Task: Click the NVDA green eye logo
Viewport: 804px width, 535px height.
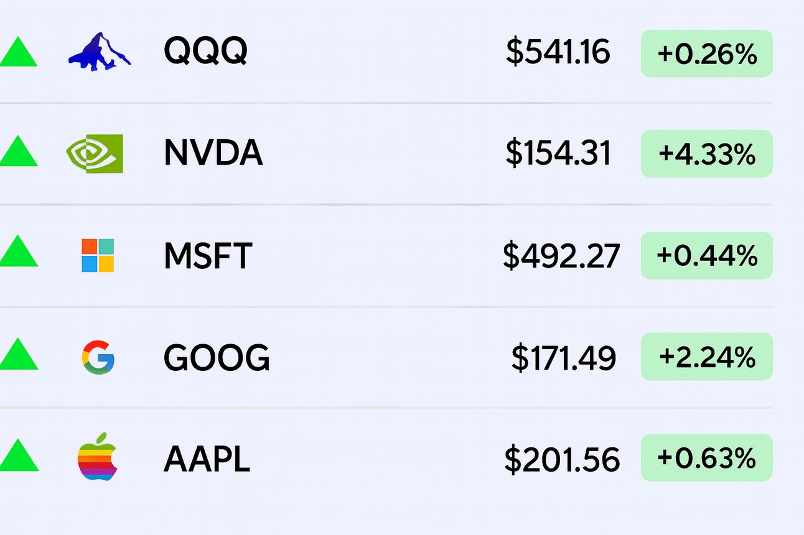Action: click(95, 153)
